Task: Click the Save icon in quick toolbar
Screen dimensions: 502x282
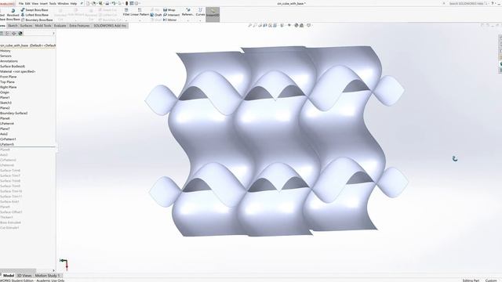Action: pos(100,3)
